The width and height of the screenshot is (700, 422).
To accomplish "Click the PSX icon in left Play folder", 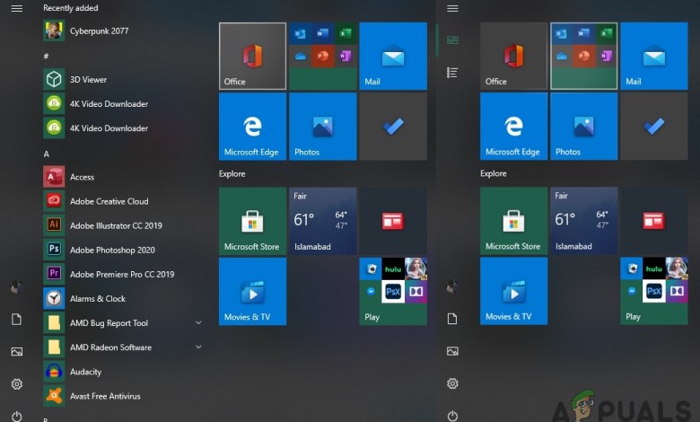I will click(x=393, y=292).
